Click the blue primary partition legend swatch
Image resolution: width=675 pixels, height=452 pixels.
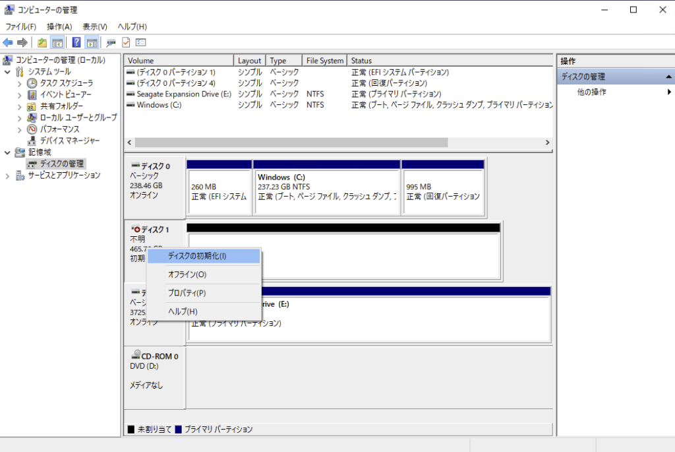179,430
